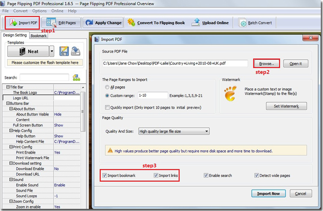Open the template dropdown arrow next to Neat
The height and width of the screenshot is (211, 323).
tap(52, 51)
